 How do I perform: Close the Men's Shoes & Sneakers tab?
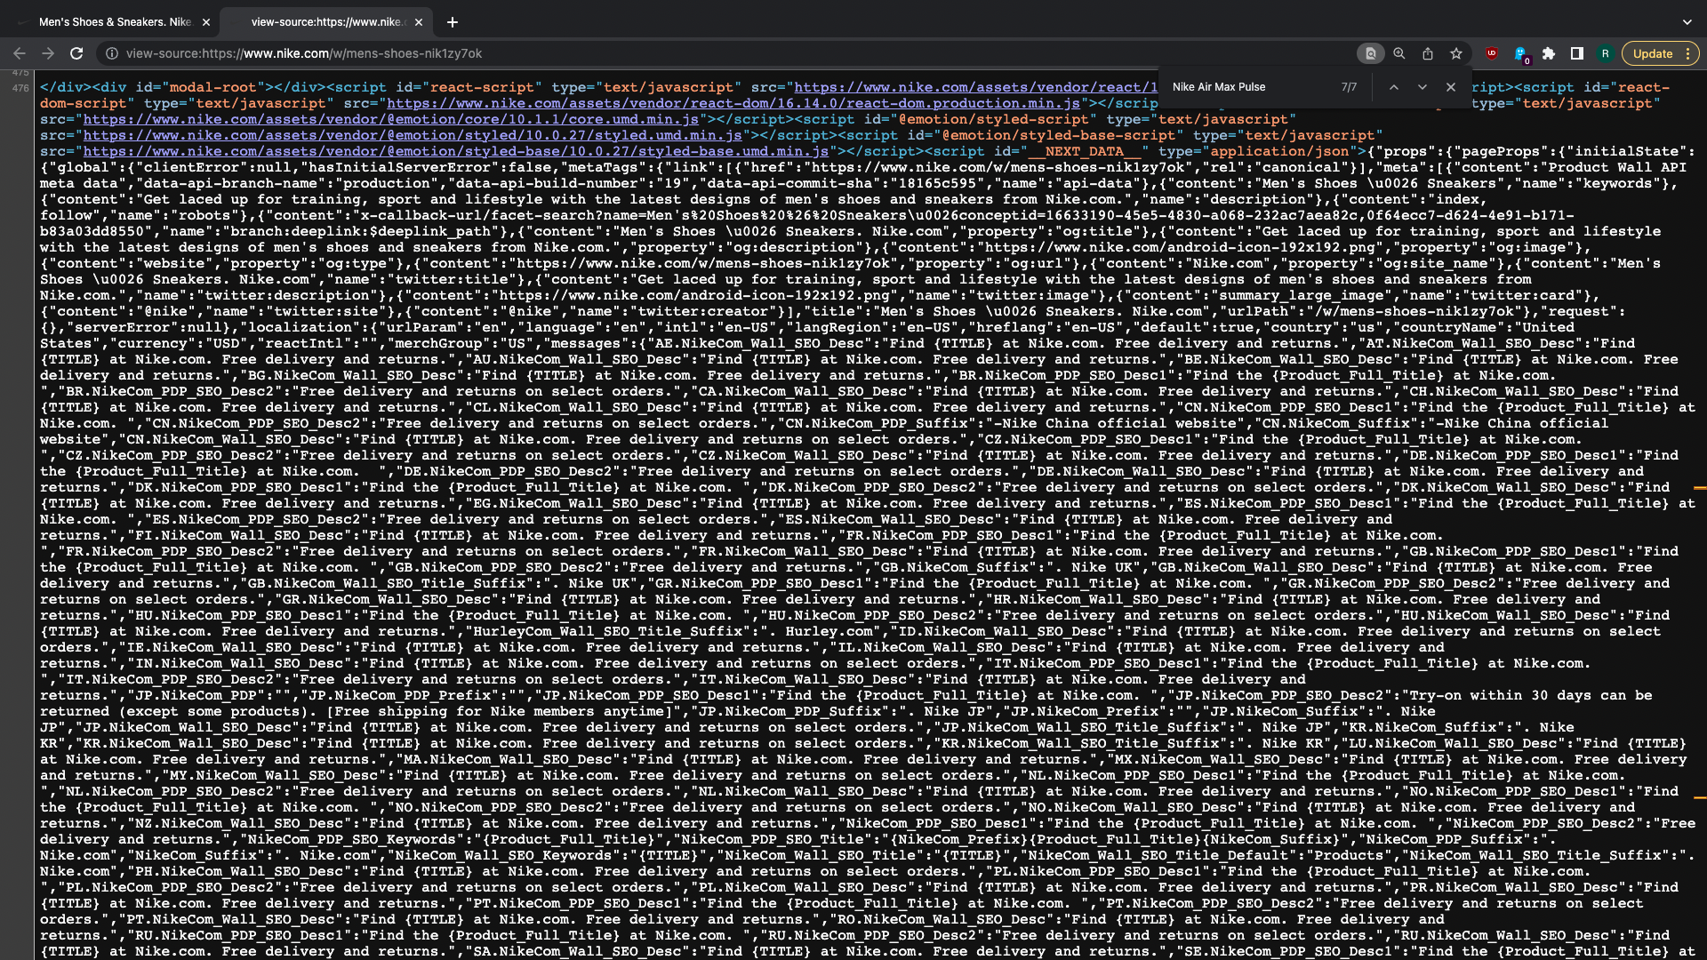click(206, 22)
